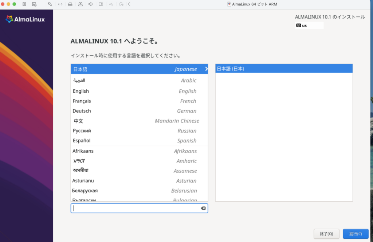Image resolution: width=373 pixels, height=242 pixels.
Task: Click the 終了(Q) quit button
Action: [x=326, y=234]
